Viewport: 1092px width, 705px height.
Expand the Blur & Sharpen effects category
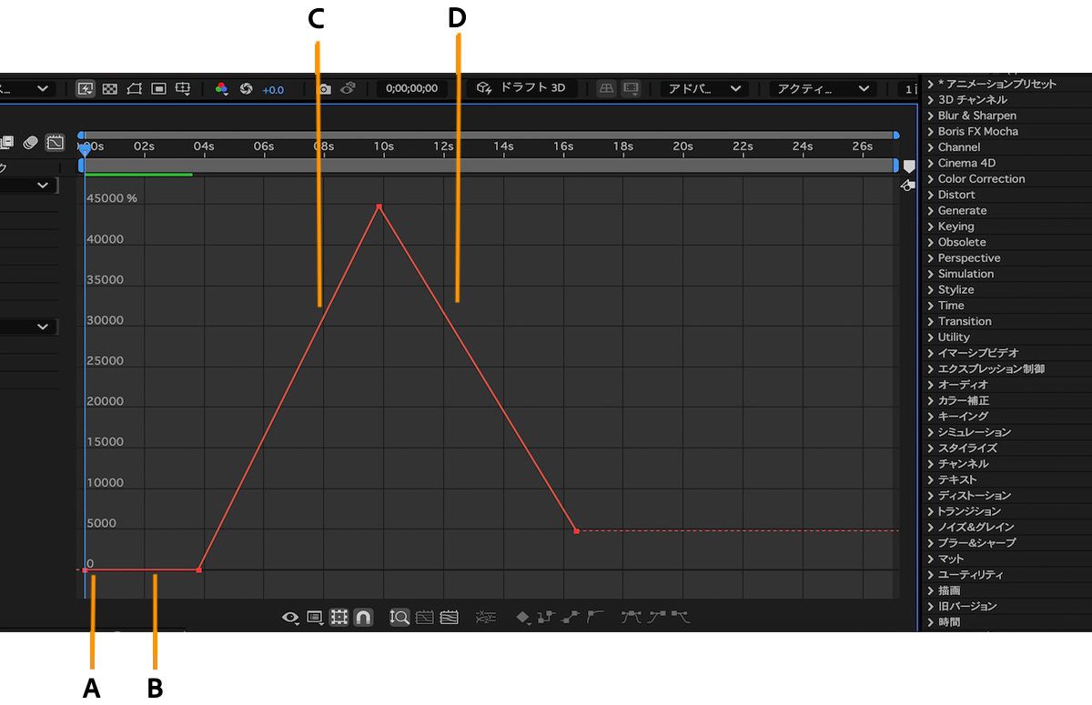931,116
